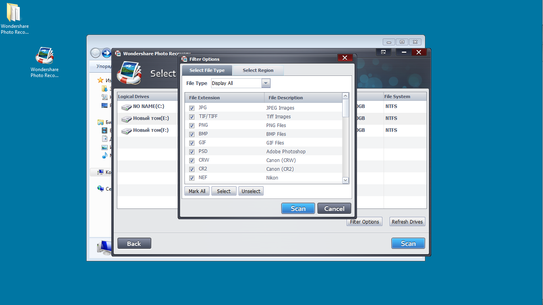The height and width of the screenshot is (305, 543).
Task: Click the Новый том(E:) drive icon
Action: 126,119
